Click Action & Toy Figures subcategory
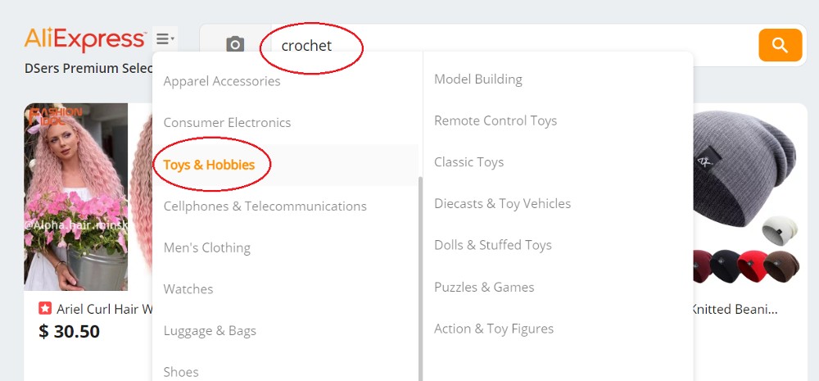 [x=494, y=329]
